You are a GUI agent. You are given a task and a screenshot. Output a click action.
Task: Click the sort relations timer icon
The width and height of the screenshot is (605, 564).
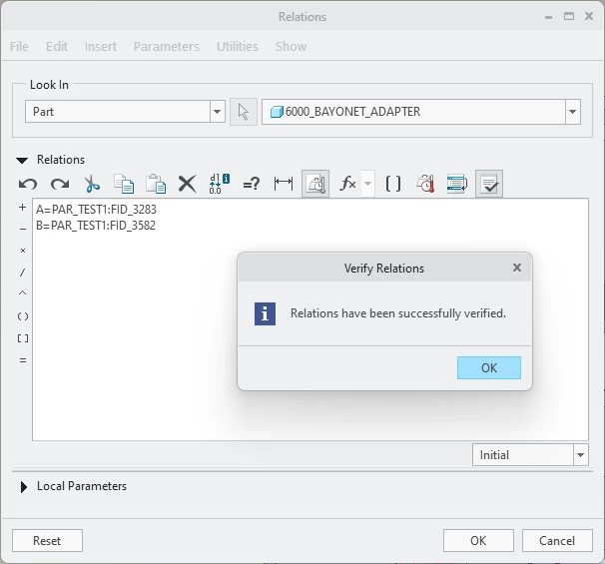pos(425,184)
